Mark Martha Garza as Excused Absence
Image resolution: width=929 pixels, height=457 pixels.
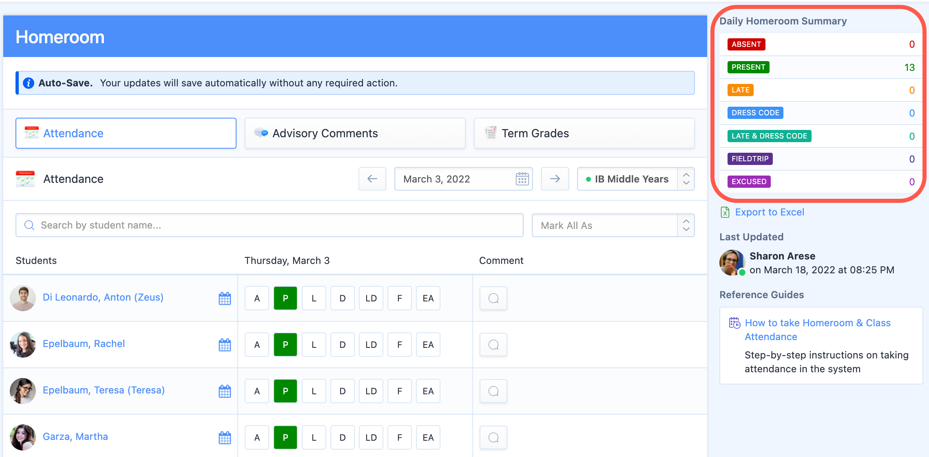click(x=428, y=437)
